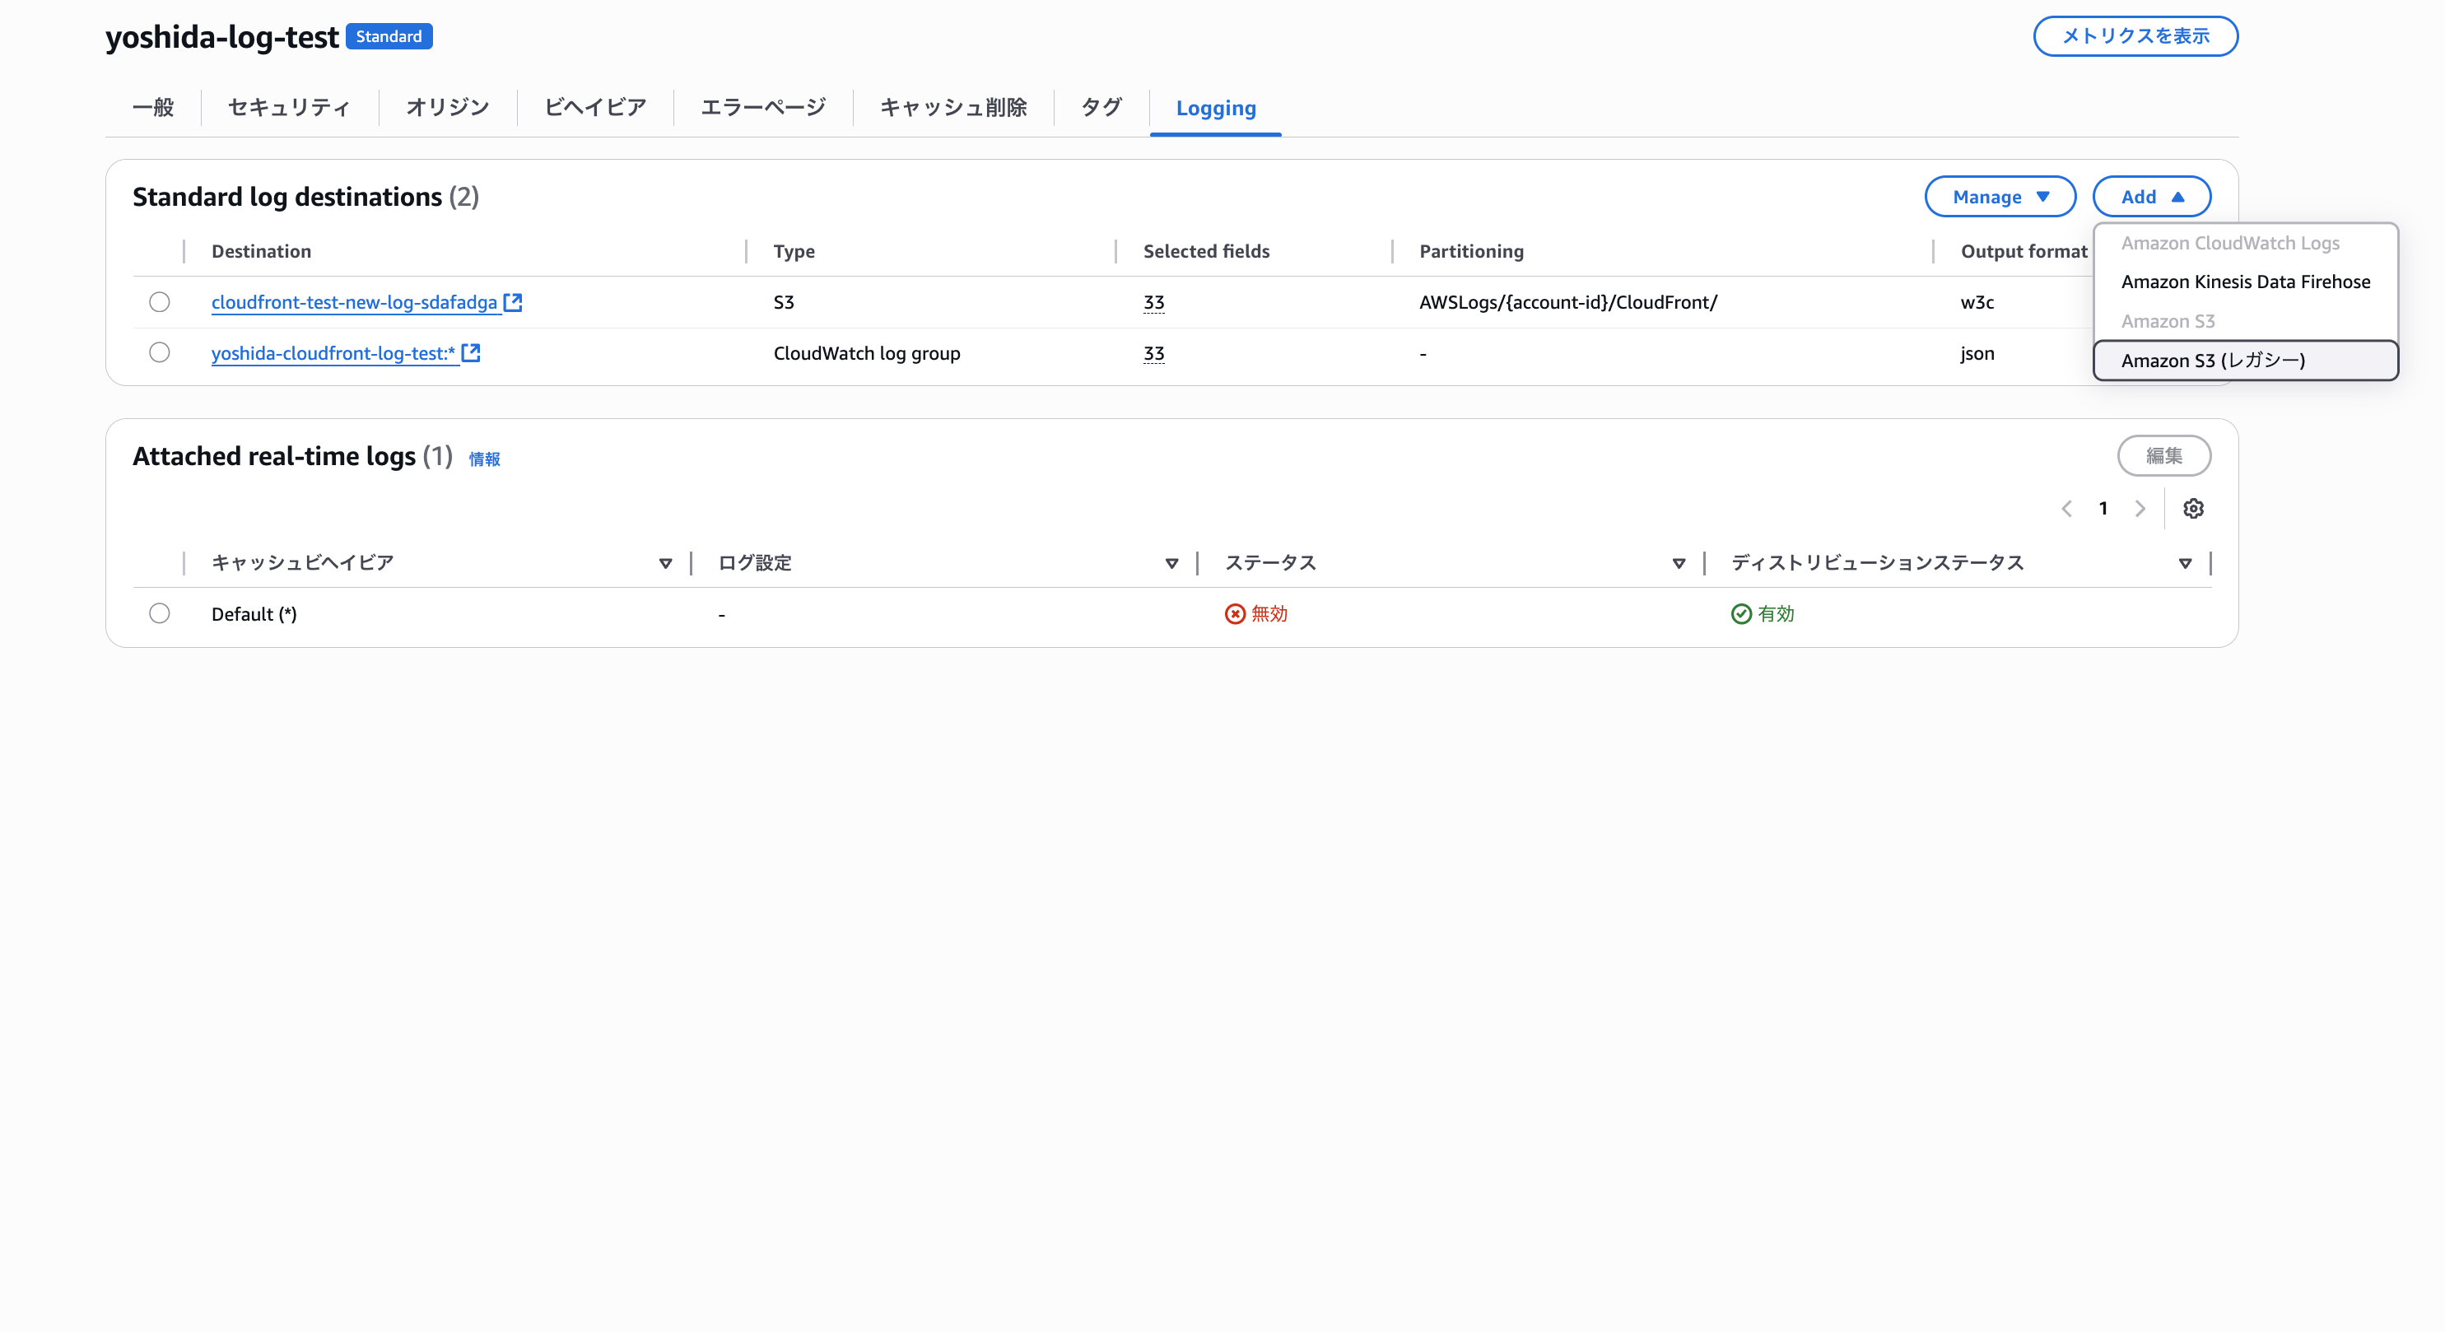
Task: Choose Amazon Kinesis Data Firehose option
Action: pyautogui.click(x=2245, y=282)
